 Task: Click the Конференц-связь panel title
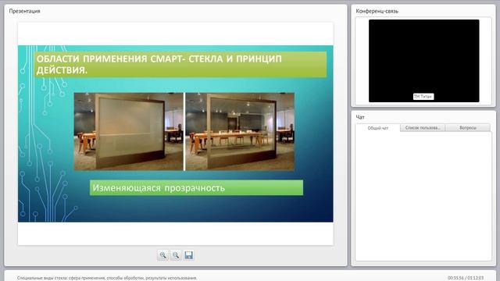click(x=377, y=11)
